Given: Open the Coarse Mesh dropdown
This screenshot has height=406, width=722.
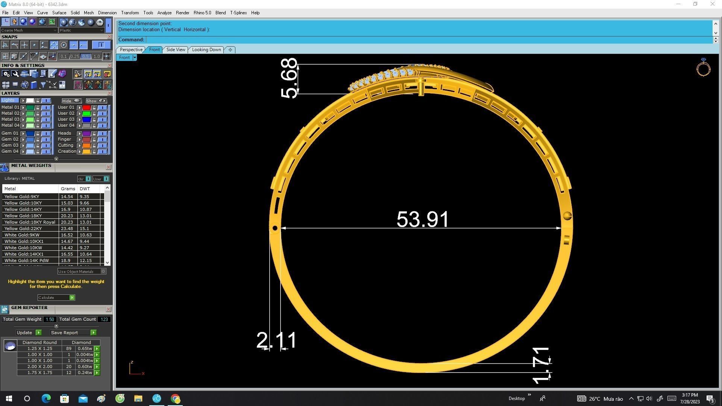Looking at the screenshot, I should coord(29,30).
